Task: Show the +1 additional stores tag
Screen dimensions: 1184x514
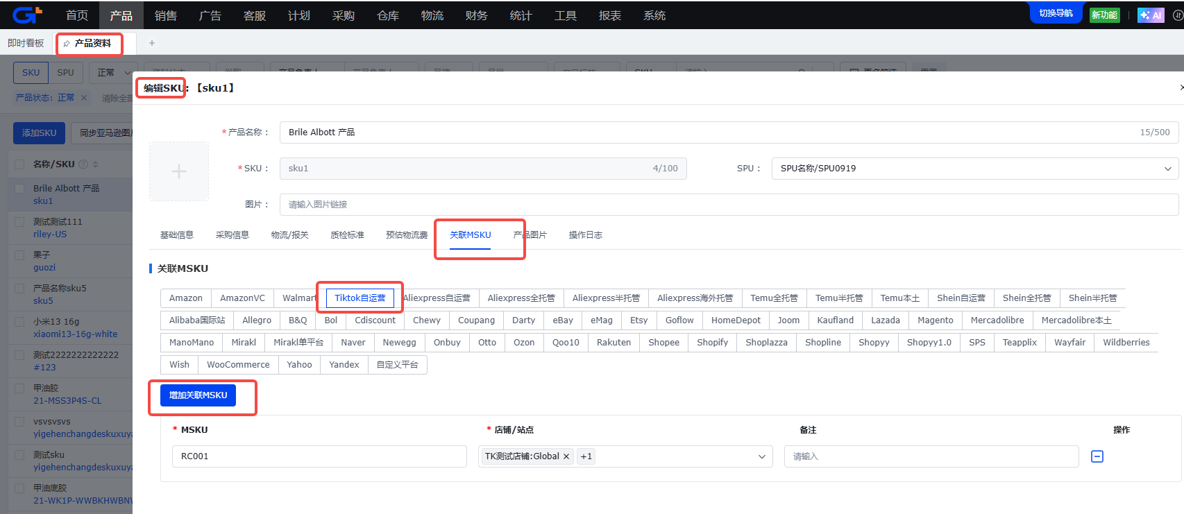Action: coord(586,456)
